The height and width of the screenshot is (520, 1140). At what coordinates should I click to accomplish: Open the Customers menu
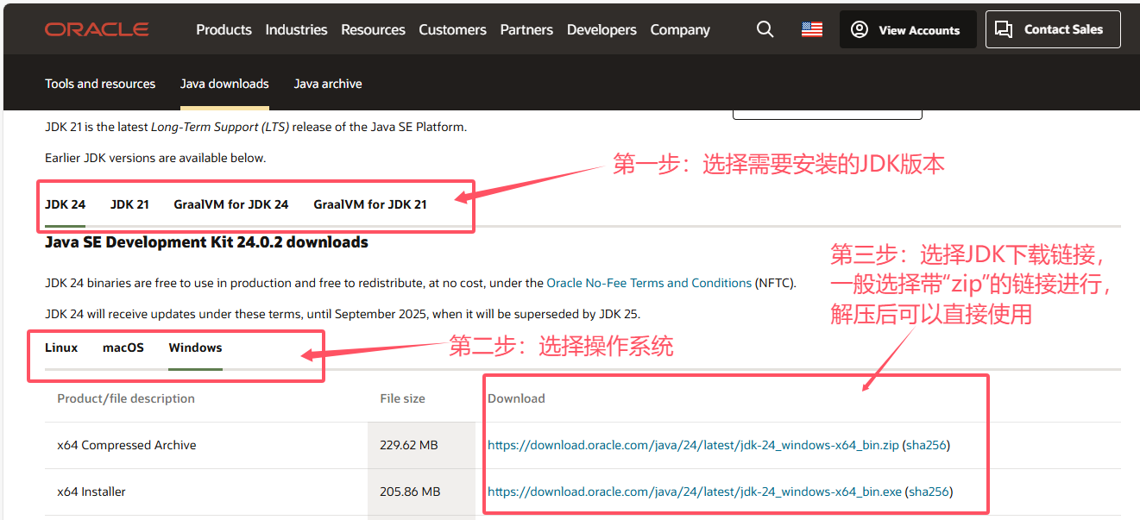[x=452, y=29]
